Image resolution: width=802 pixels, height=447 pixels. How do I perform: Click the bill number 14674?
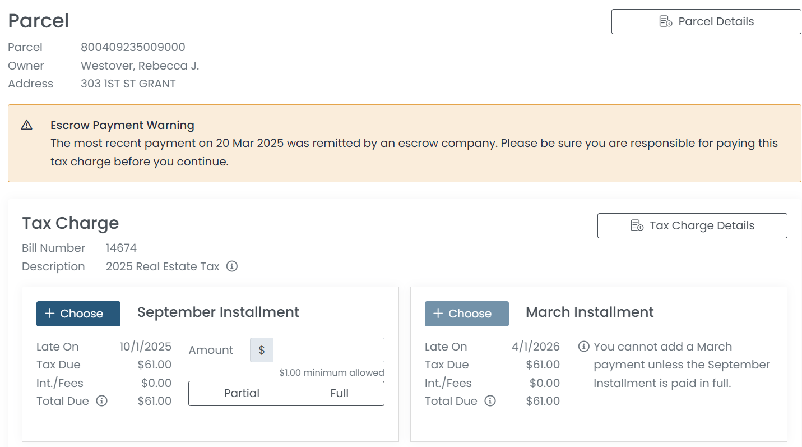click(x=121, y=248)
